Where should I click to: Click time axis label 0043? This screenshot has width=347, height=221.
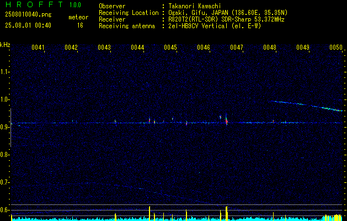(x=104, y=47)
